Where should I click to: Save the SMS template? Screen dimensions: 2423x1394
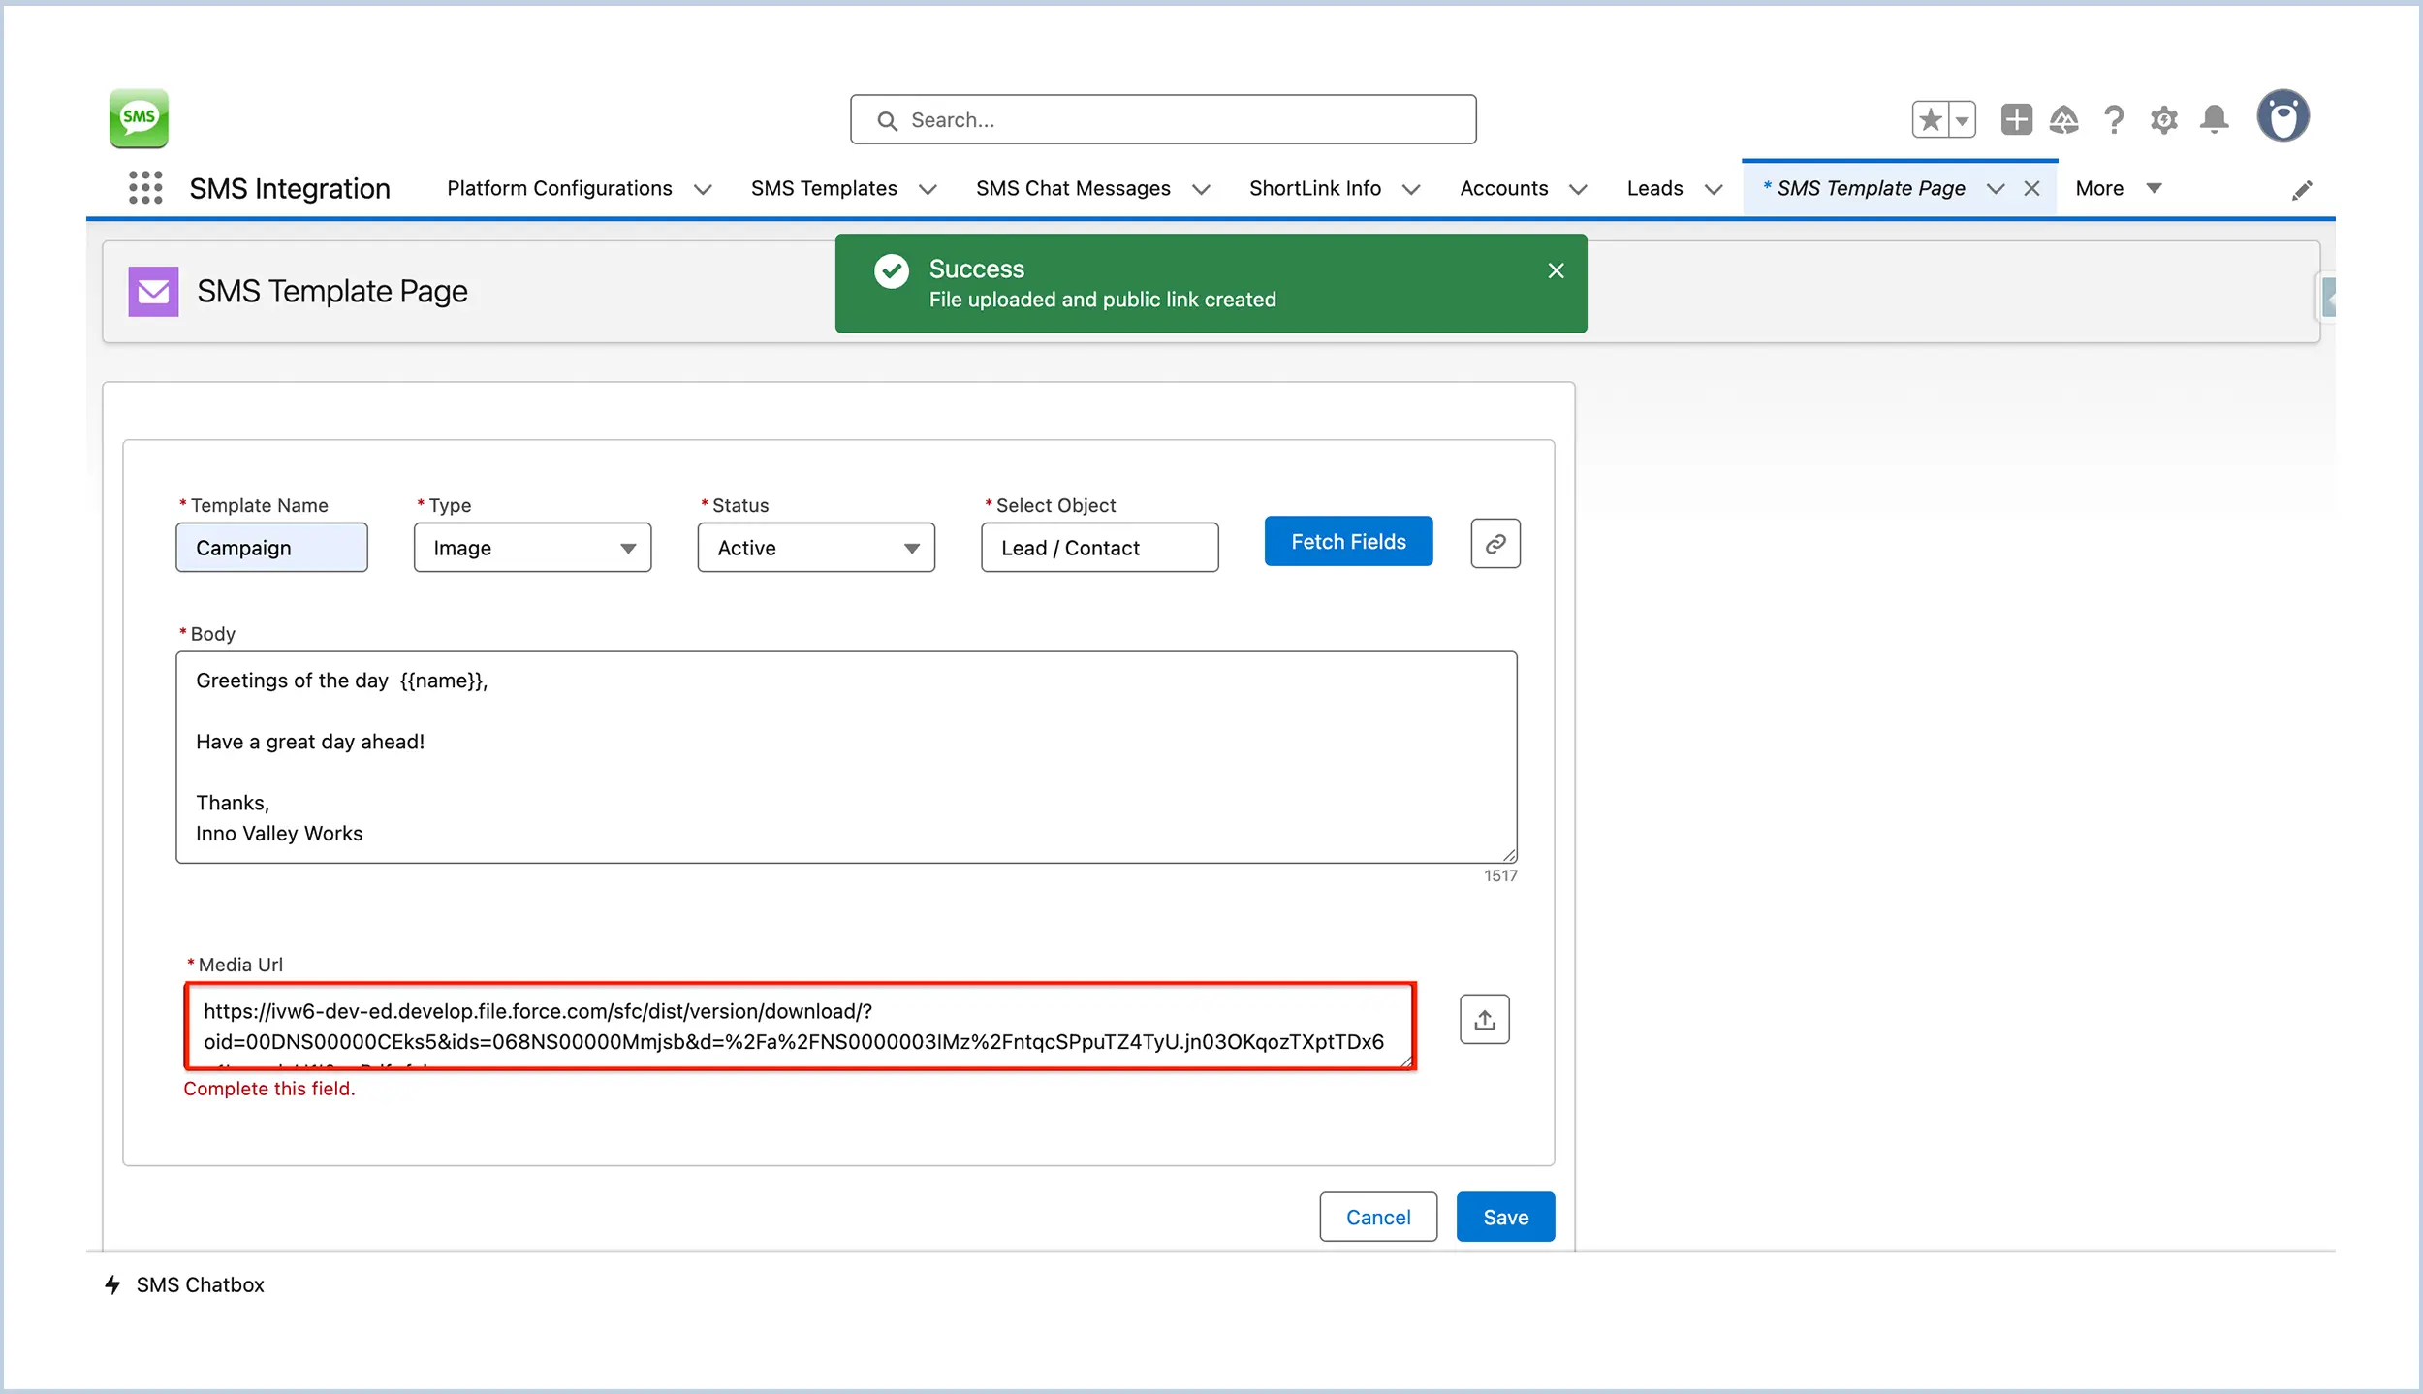tap(1504, 1217)
